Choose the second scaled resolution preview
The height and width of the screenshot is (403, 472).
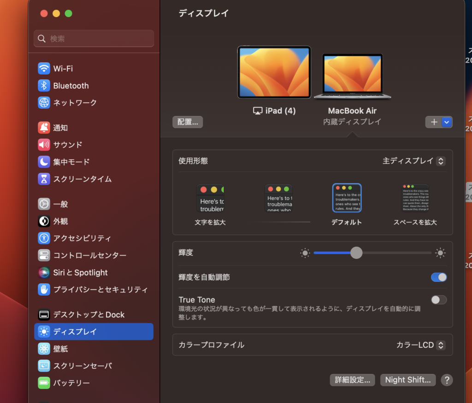[x=278, y=198]
